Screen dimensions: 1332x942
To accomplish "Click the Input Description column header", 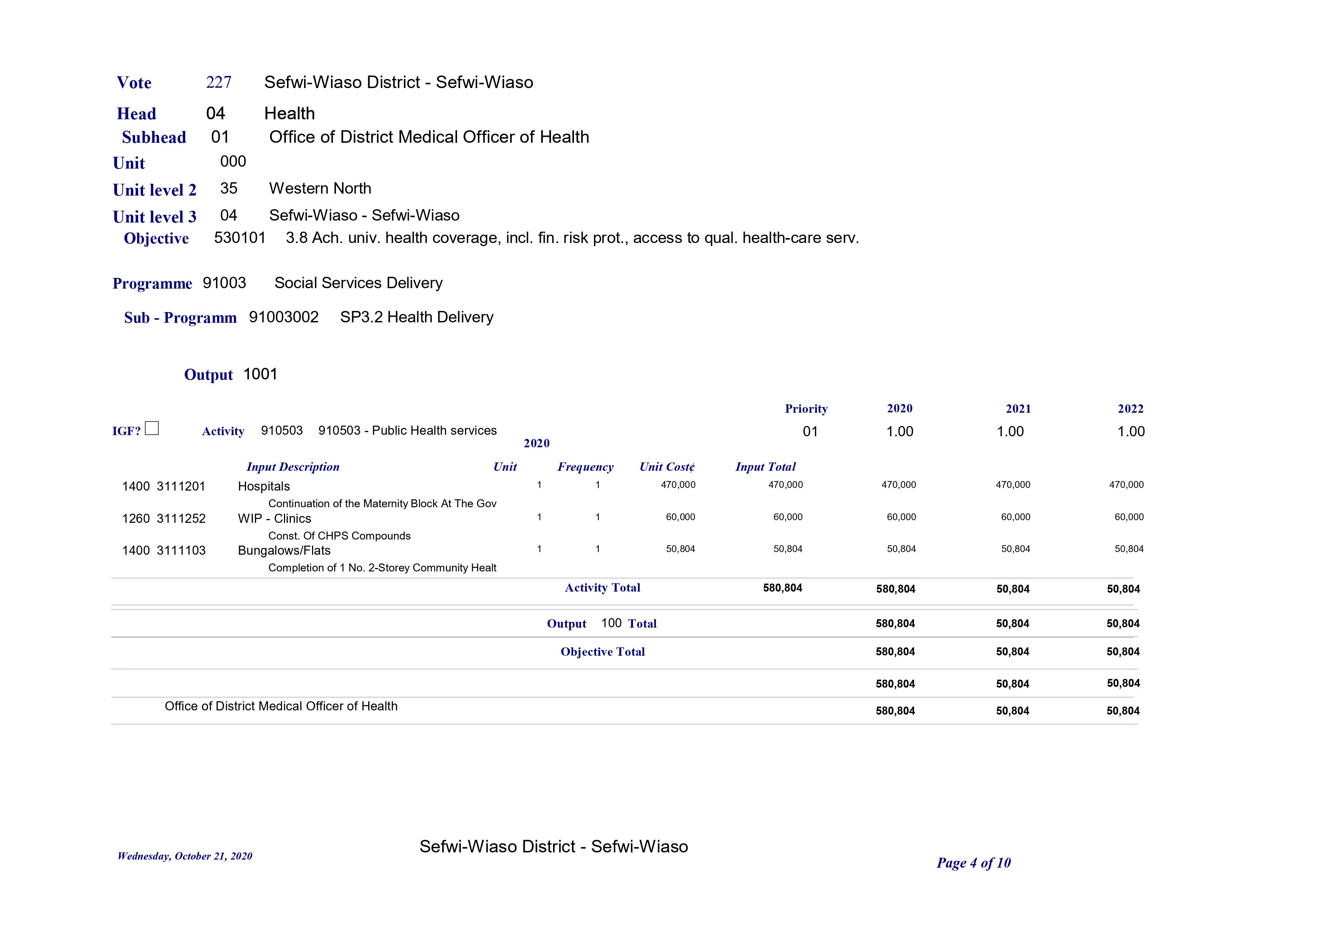I will coord(292,467).
